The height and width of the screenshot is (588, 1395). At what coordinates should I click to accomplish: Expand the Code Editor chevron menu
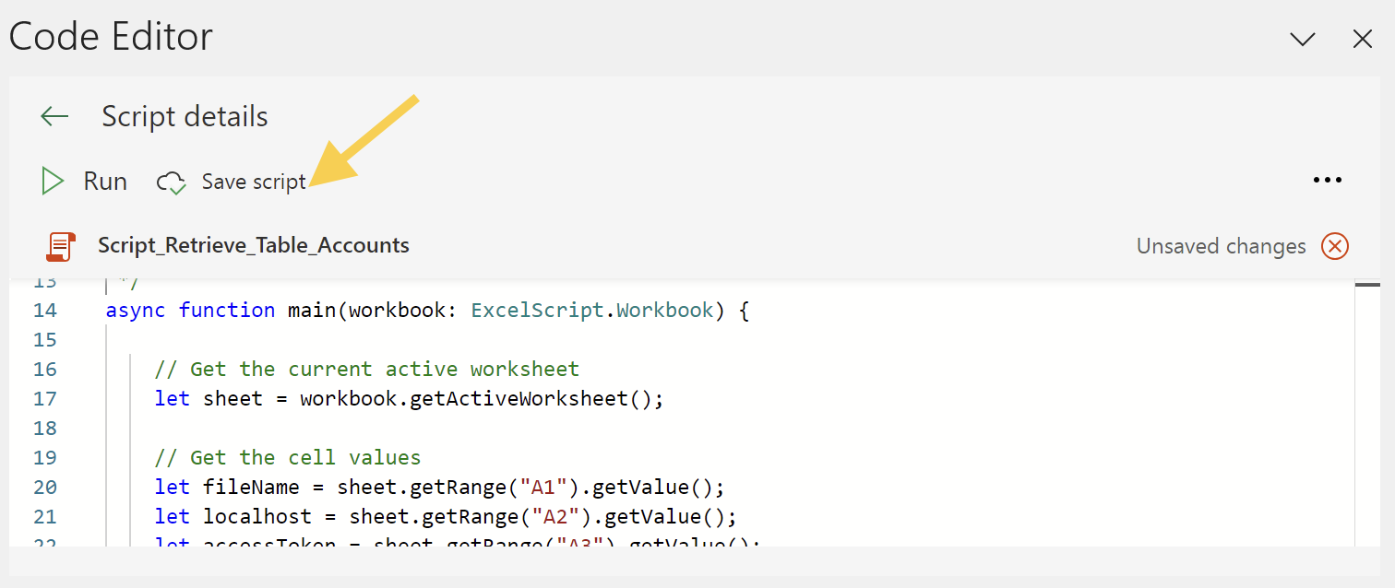click(1302, 39)
